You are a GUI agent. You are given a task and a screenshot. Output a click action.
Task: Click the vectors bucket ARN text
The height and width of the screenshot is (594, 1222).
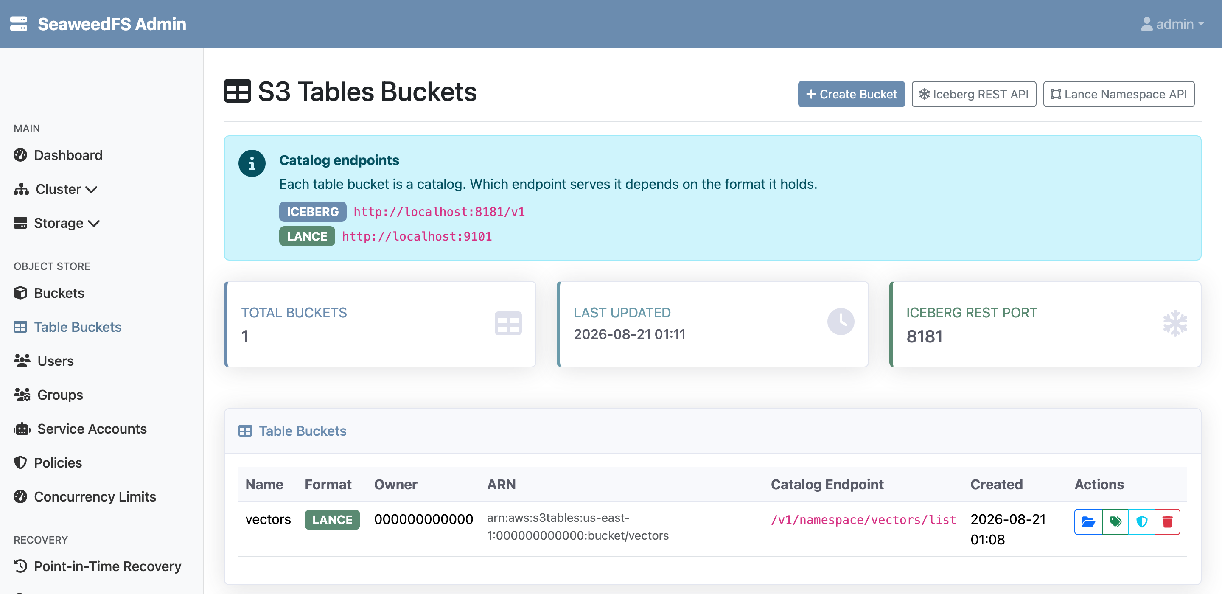pos(577,527)
